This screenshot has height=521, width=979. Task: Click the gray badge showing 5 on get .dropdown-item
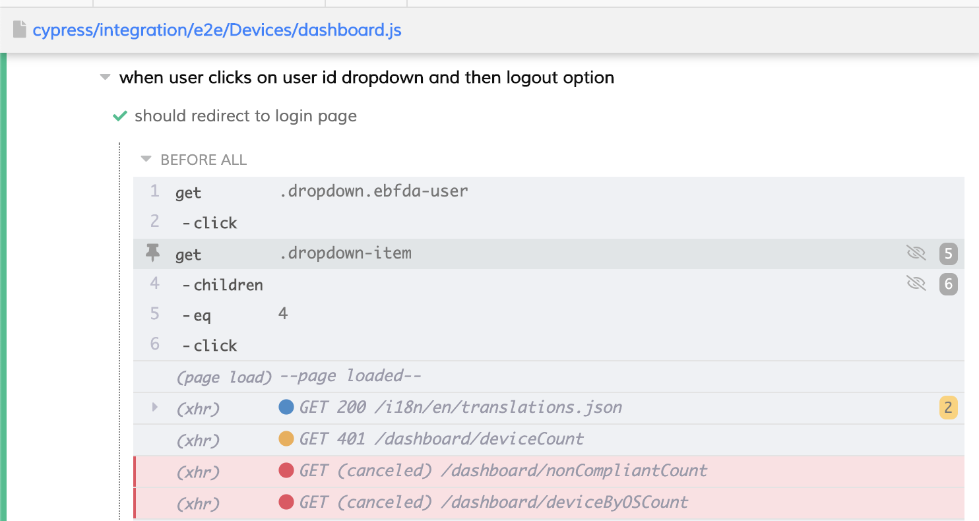tap(948, 253)
